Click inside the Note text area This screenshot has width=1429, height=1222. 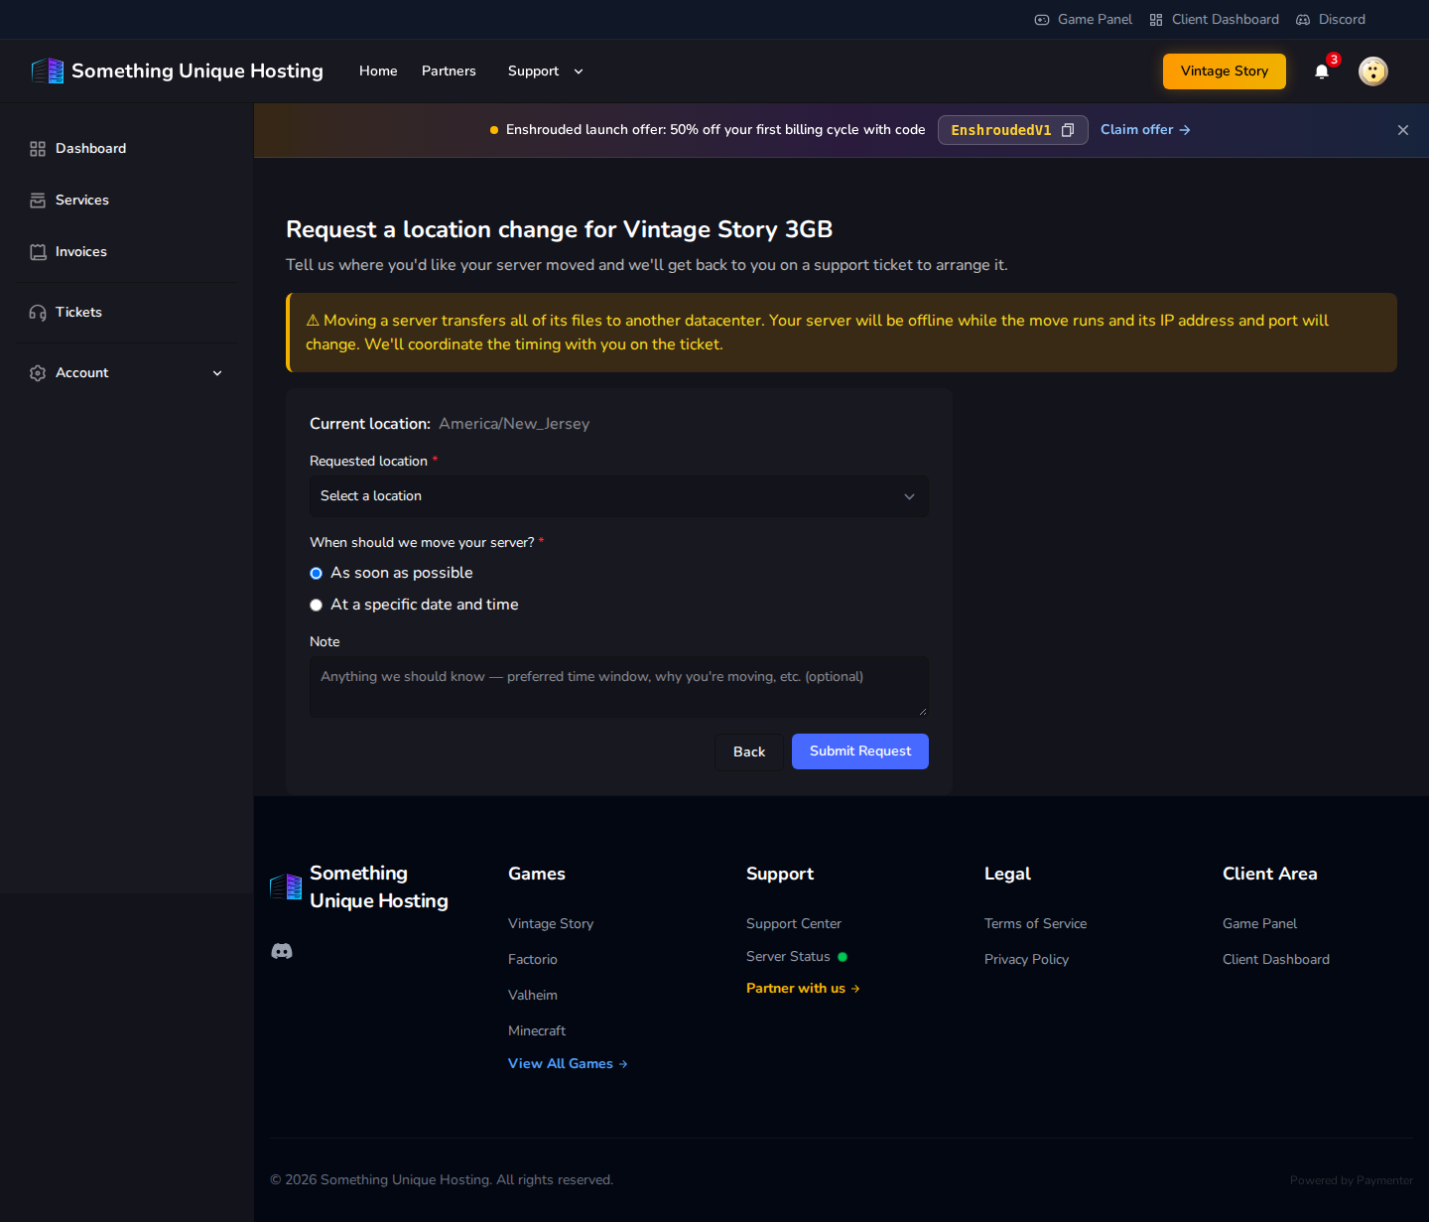coord(619,686)
